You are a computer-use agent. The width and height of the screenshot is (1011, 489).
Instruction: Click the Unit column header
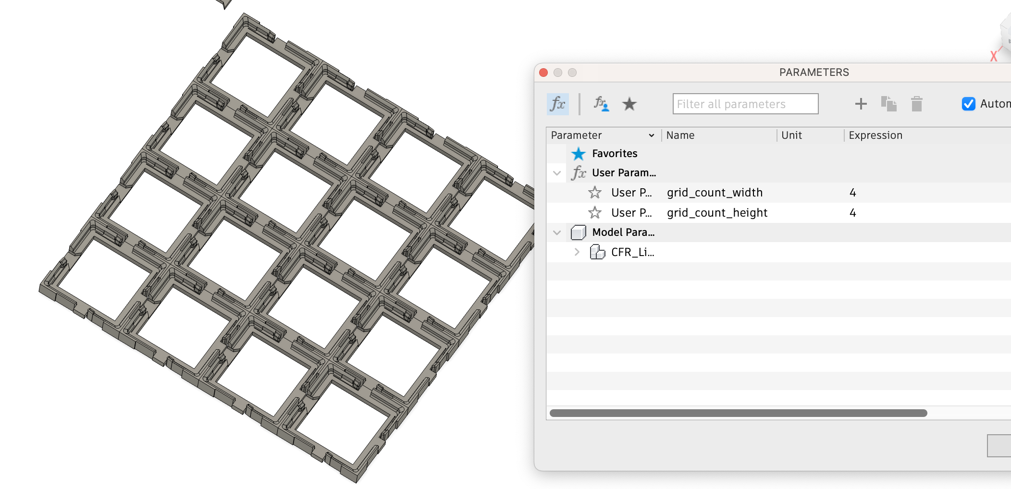pyautogui.click(x=791, y=135)
